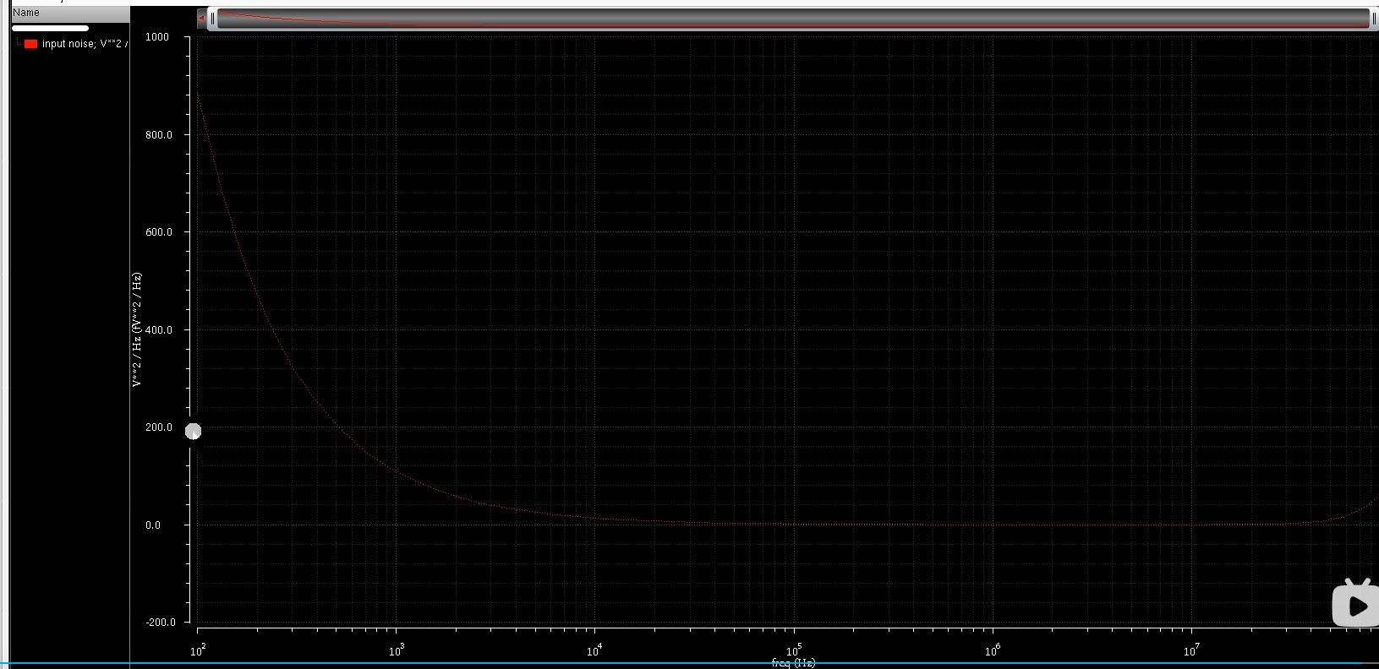Click the 600.0 Y-axis tick label
This screenshot has height=669, width=1379.
point(158,232)
